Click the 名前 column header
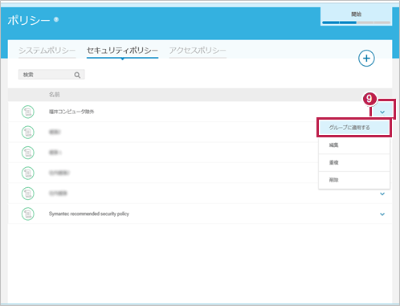This screenshot has height=306, width=400. click(54, 95)
